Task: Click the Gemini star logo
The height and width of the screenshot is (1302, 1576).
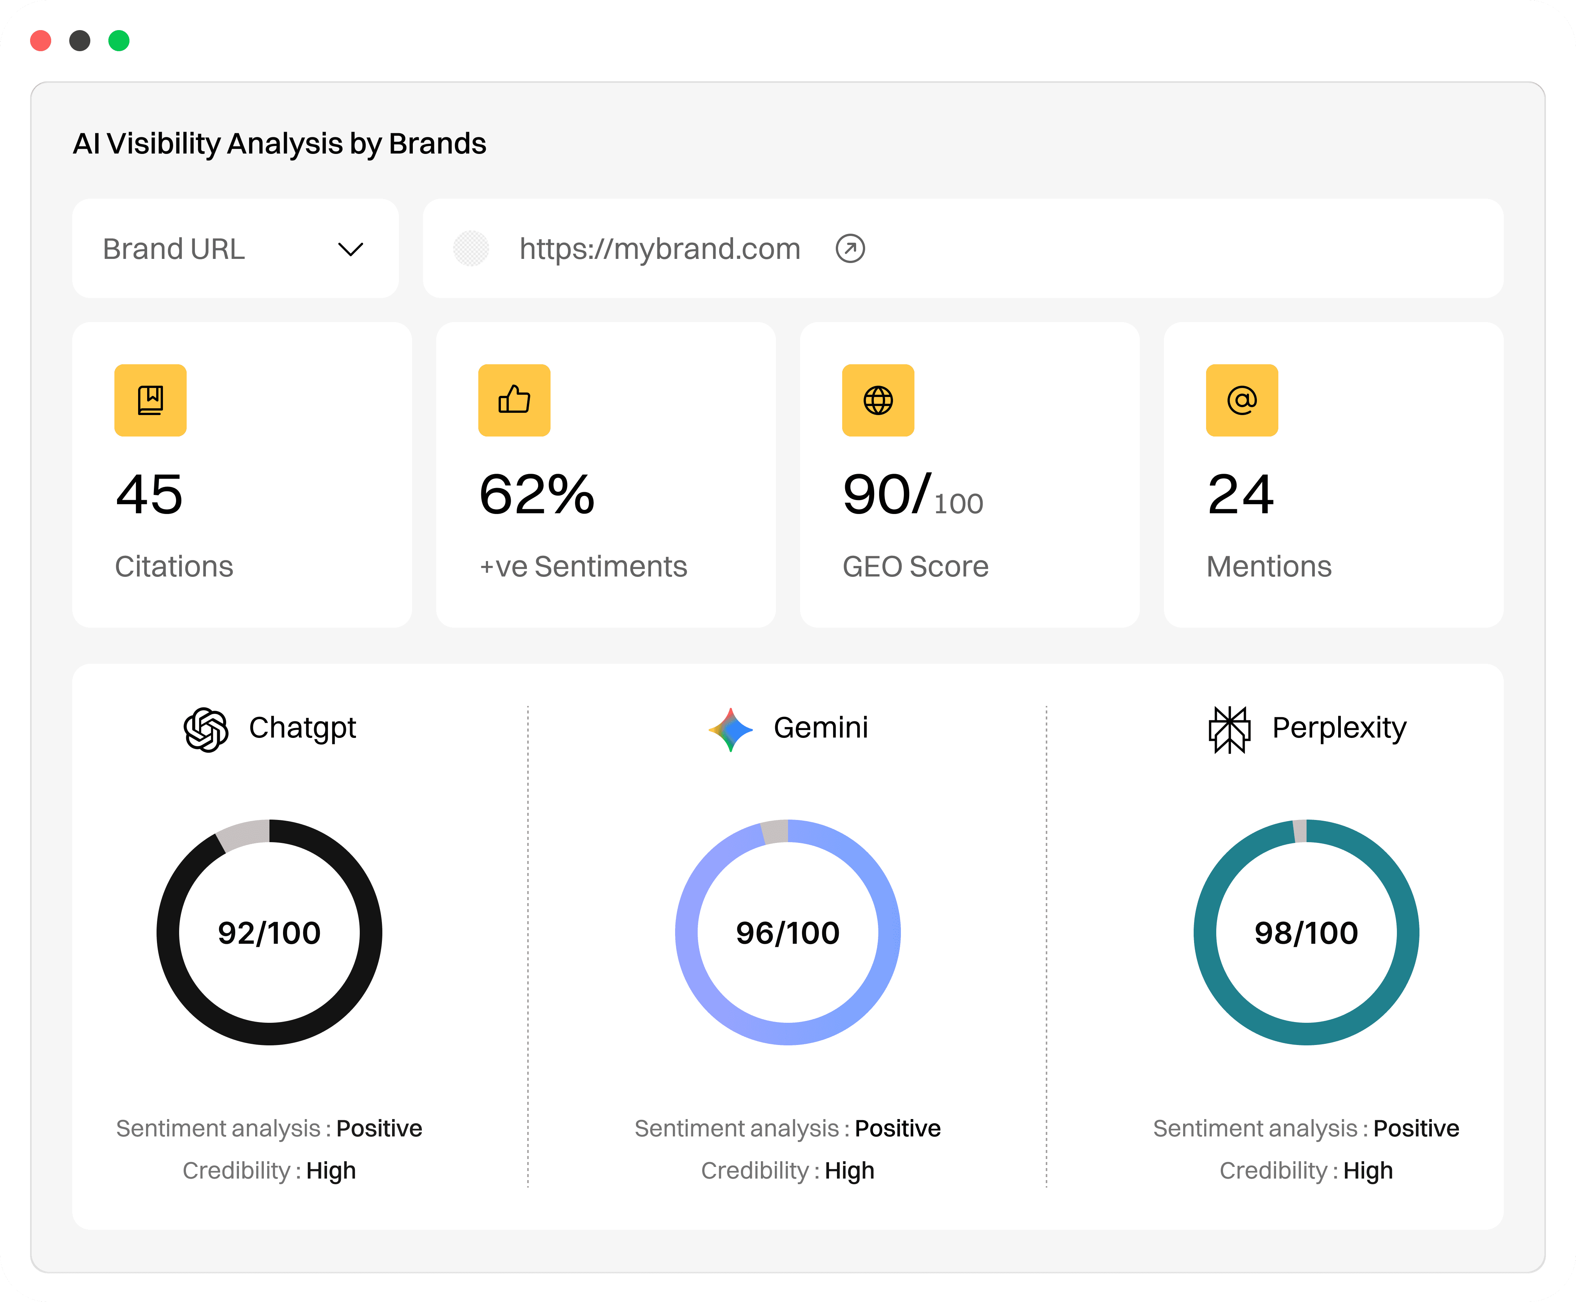Action: pyautogui.click(x=730, y=729)
